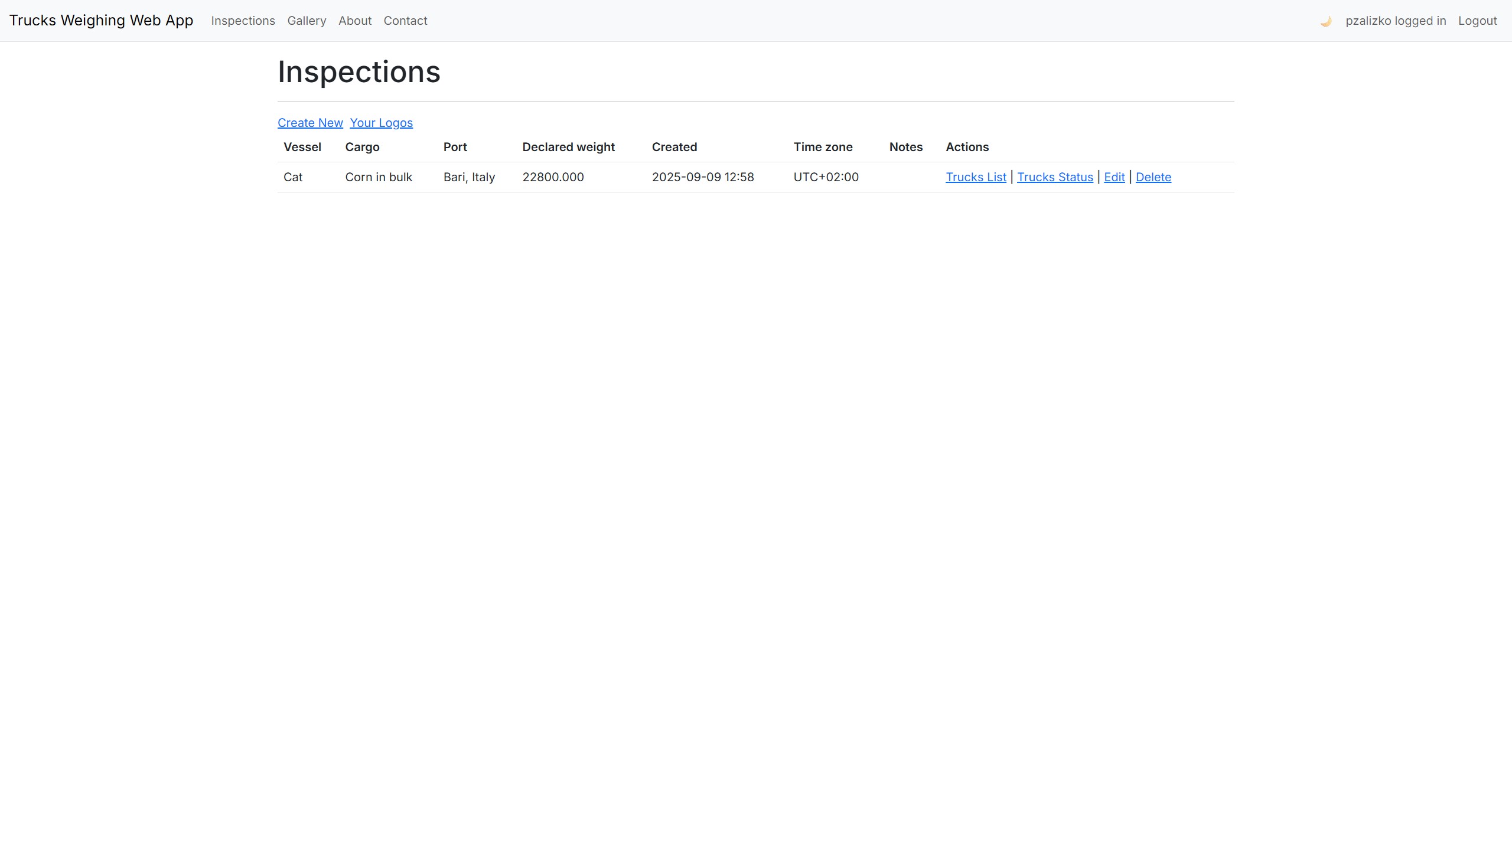Click the Create New inspection link
The width and height of the screenshot is (1512, 850).
[x=310, y=123]
